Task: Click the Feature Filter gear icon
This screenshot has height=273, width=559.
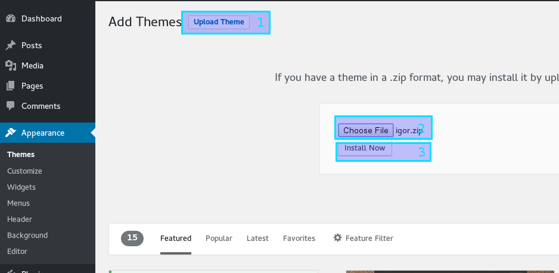Action: click(338, 238)
